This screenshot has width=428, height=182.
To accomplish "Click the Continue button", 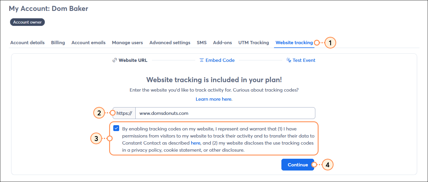I will coord(298,165).
